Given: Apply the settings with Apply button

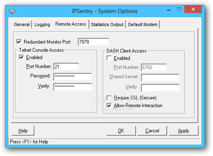Looking at the screenshot, I should coord(184,131).
